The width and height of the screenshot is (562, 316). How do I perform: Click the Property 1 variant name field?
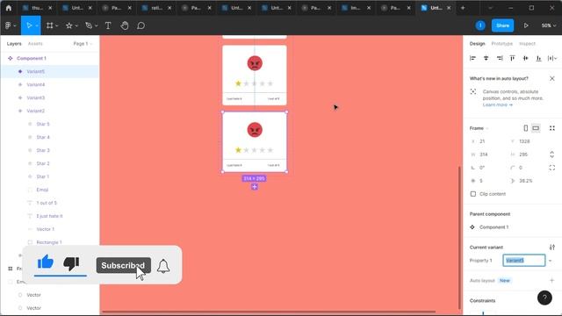click(x=524, y=261)
